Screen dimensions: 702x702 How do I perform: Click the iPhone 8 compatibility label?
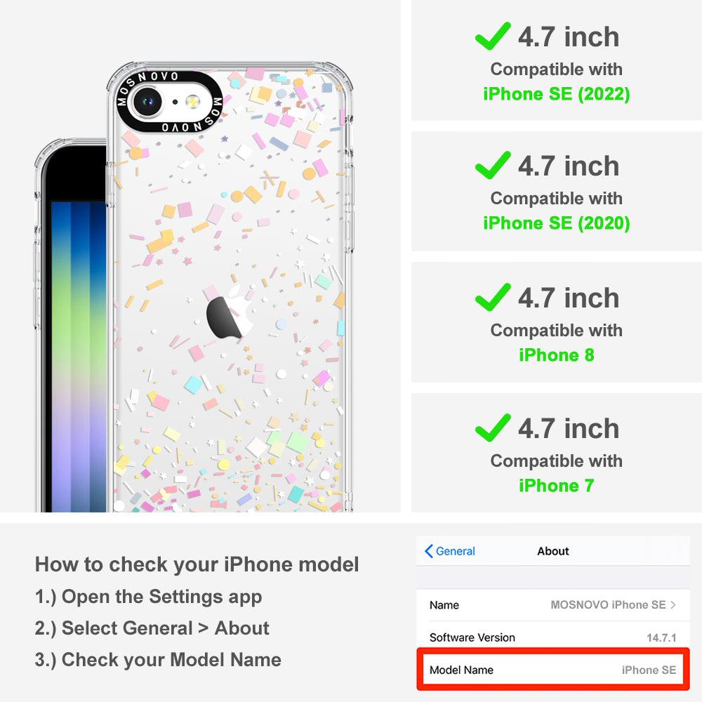pos(557,355)
